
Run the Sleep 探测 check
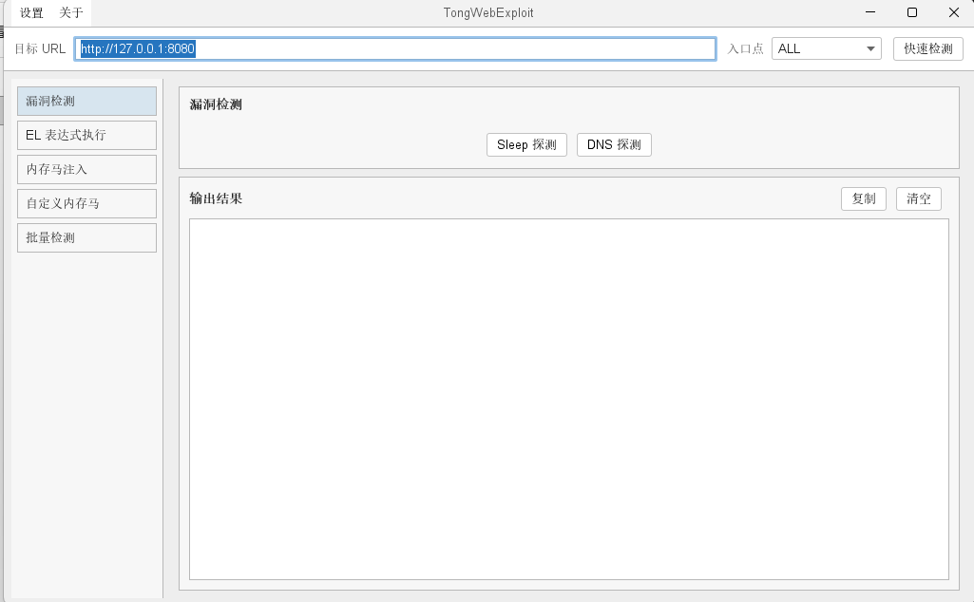click(x=526, y=144)
